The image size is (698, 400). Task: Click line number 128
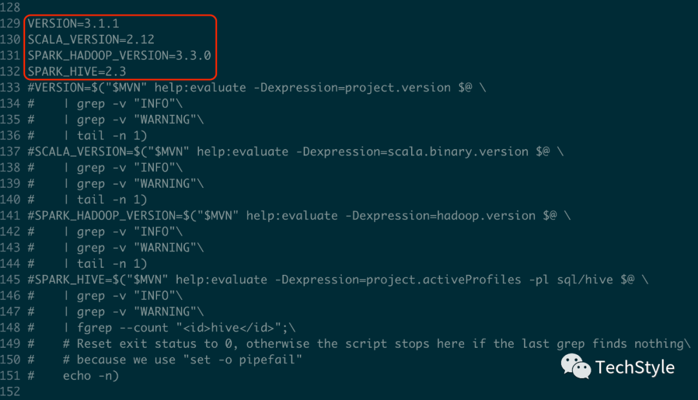click(x=11, y=8)
